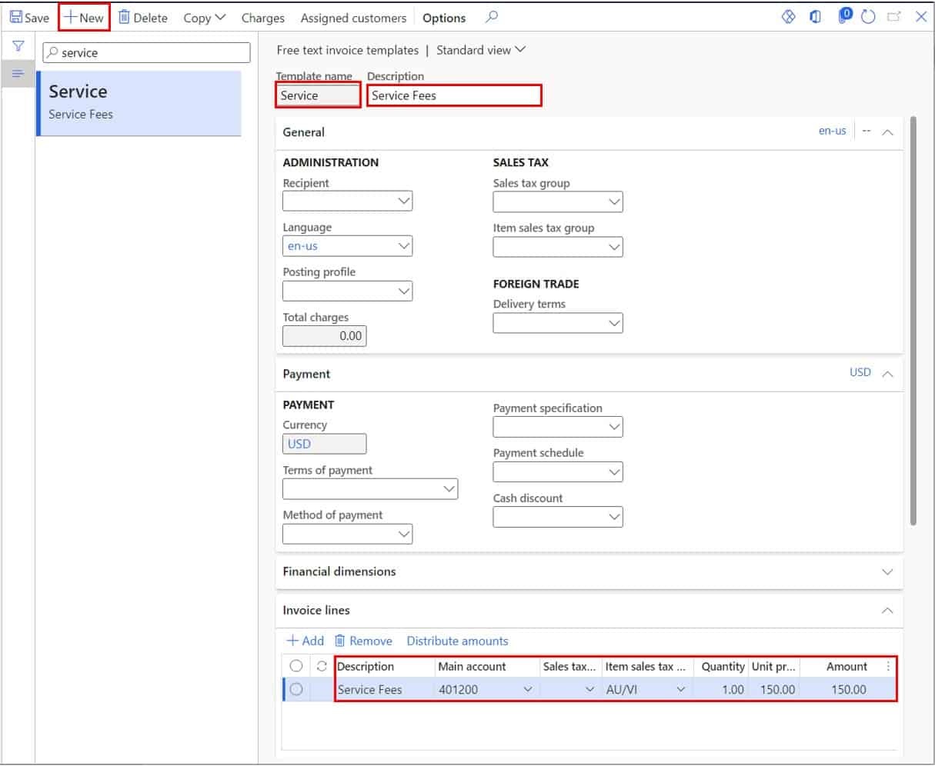The width and height of the screenshot is (935, 766).
Task: Click the filter funnel in the left pane
Action: [17, 46]
